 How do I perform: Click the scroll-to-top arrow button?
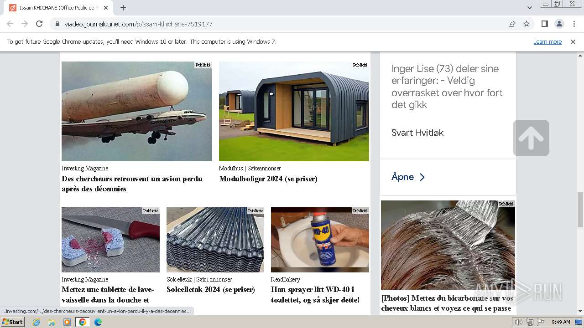tap(531, 138)
